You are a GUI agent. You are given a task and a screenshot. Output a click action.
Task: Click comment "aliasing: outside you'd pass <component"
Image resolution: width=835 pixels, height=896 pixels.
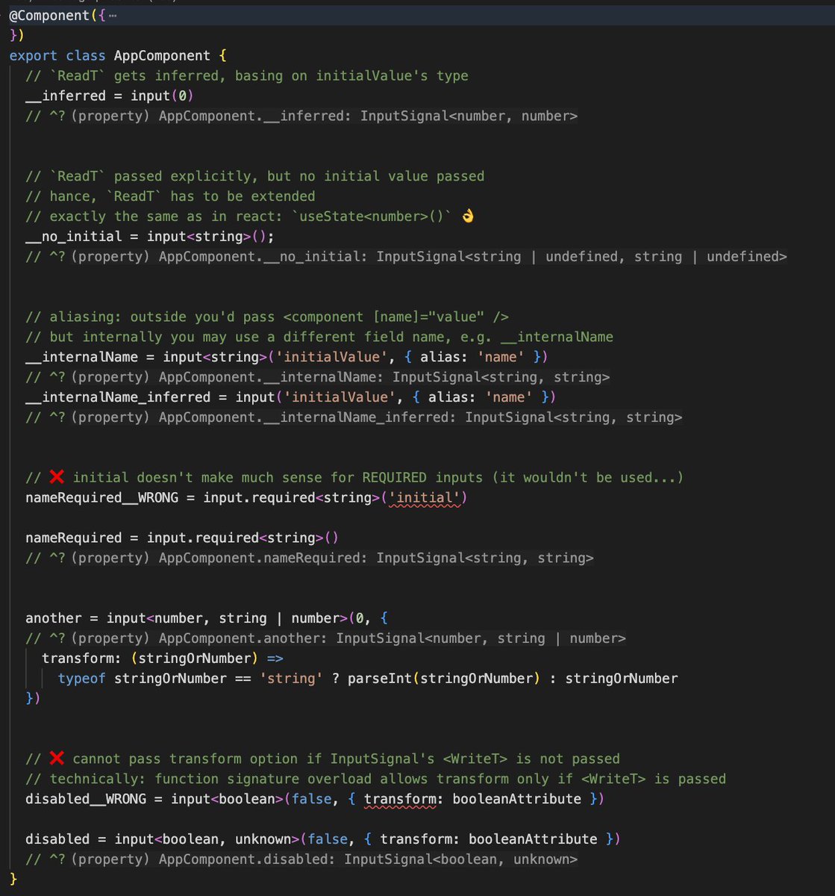267,317
